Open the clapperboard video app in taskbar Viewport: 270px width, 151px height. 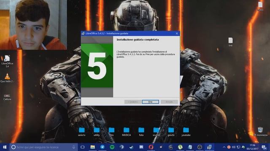(170, 147)
